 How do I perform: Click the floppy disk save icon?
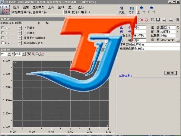158,20
